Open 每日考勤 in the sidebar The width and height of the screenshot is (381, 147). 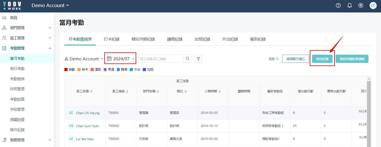[17, 69]
